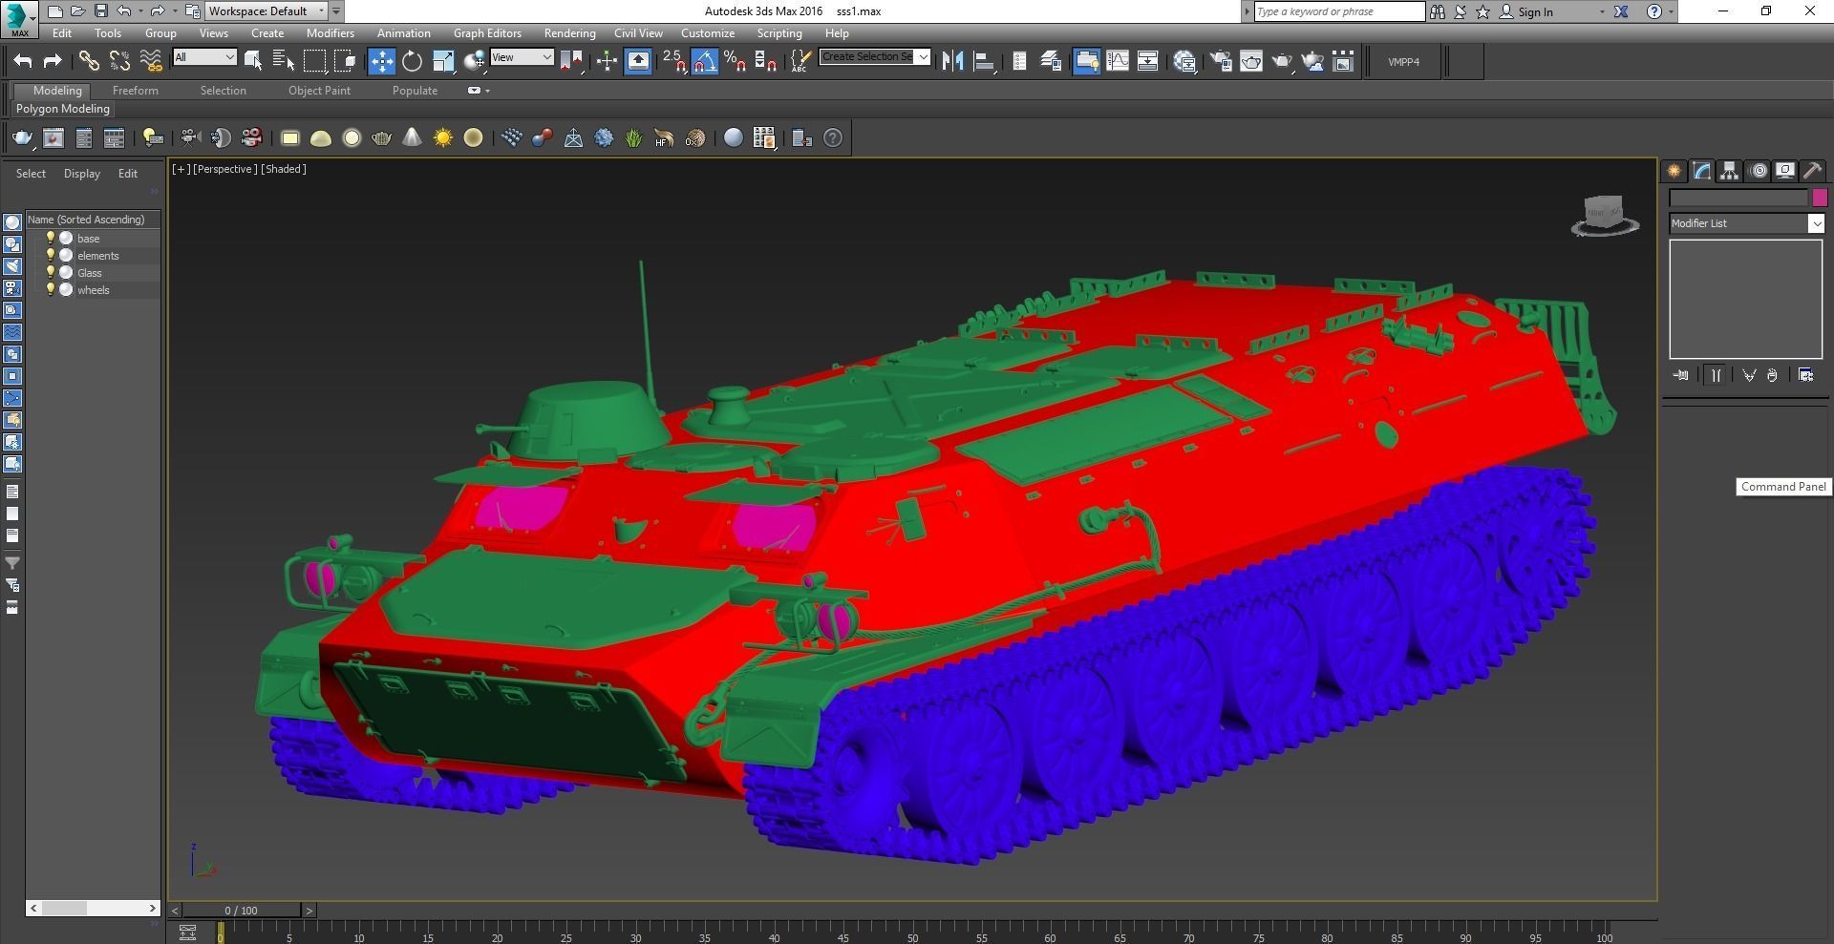
Task: Open the Rendering menu
Action: (569, 32)
